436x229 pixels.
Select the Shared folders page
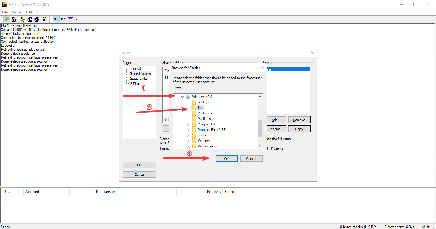click(140, 74)
